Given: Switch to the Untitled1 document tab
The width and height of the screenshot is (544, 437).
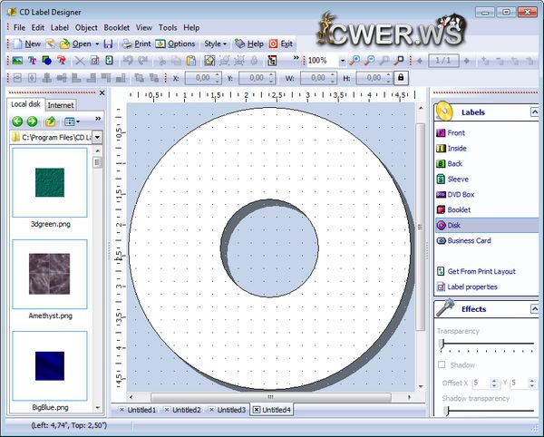Looking at the screenshot, I should click(x=139, y=410).
